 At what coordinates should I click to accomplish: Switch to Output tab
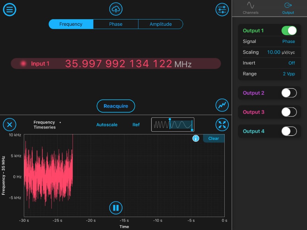(x=288, y=8)
